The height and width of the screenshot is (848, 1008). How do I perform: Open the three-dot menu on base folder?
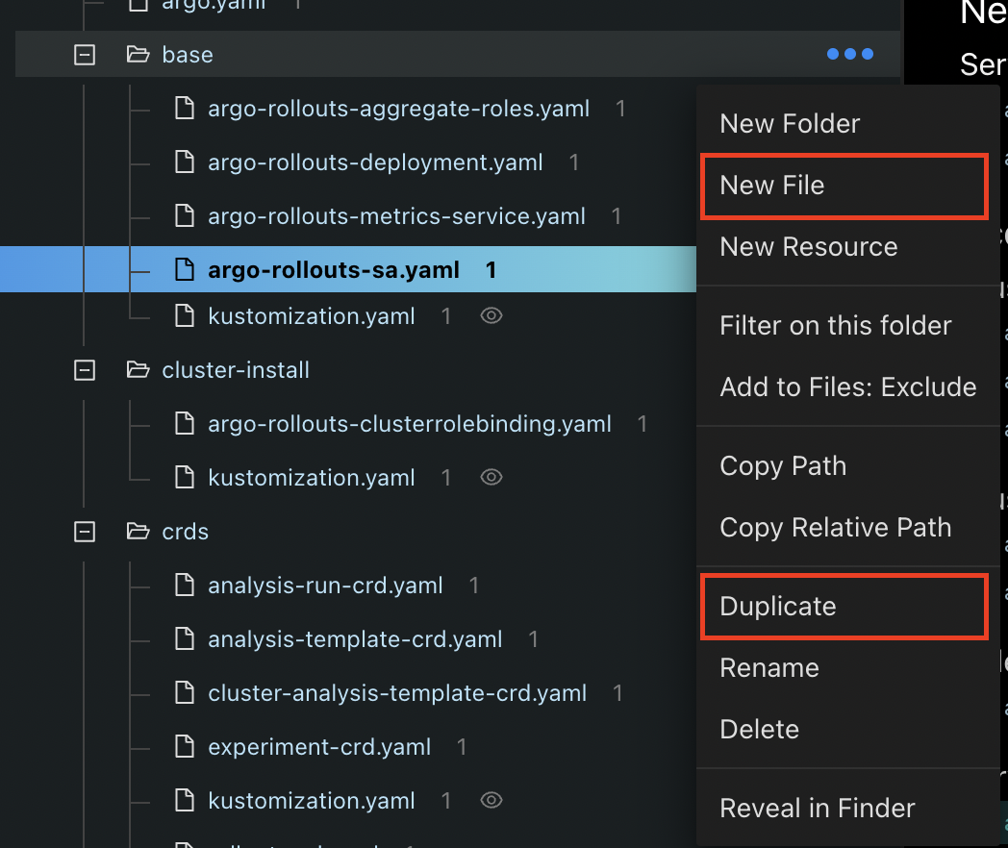pos(850,54)
